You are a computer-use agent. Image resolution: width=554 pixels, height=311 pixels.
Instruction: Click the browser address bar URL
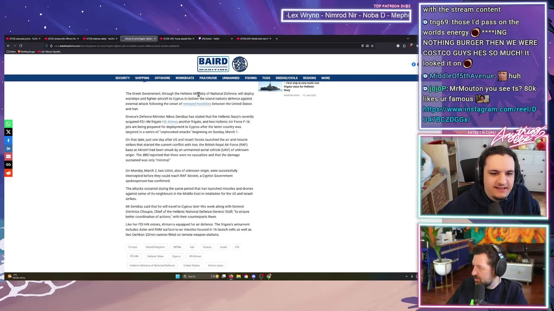pyautogui.click(x=117, y=46)
